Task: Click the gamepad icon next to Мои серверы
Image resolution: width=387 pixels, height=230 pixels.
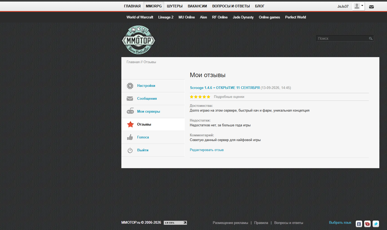Action: (130, 111)
